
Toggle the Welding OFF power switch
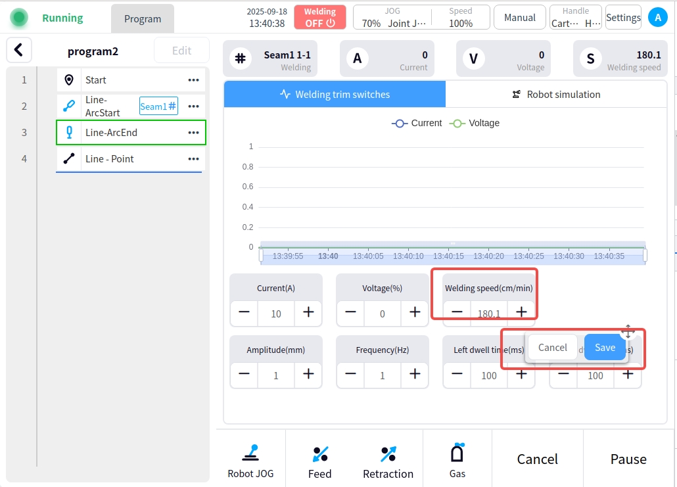pos(320,18)
